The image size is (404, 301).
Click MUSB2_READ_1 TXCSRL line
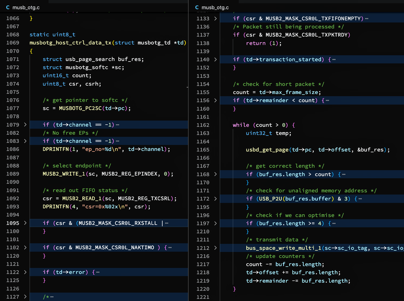tap(109, 198)
